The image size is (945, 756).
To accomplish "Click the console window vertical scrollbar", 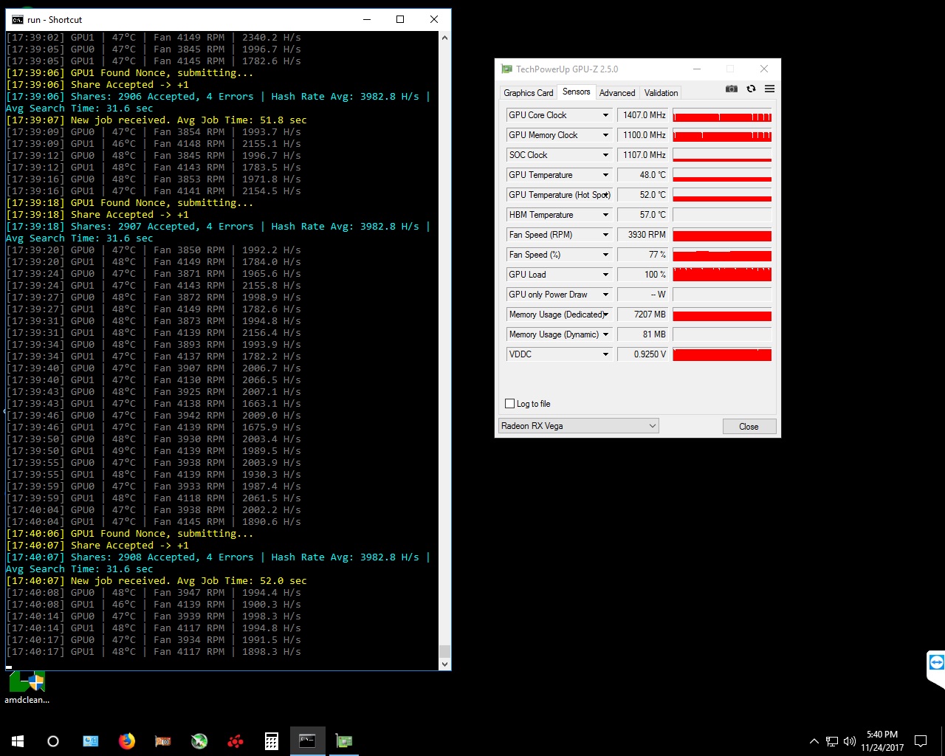I will click(x=444, y=347).
